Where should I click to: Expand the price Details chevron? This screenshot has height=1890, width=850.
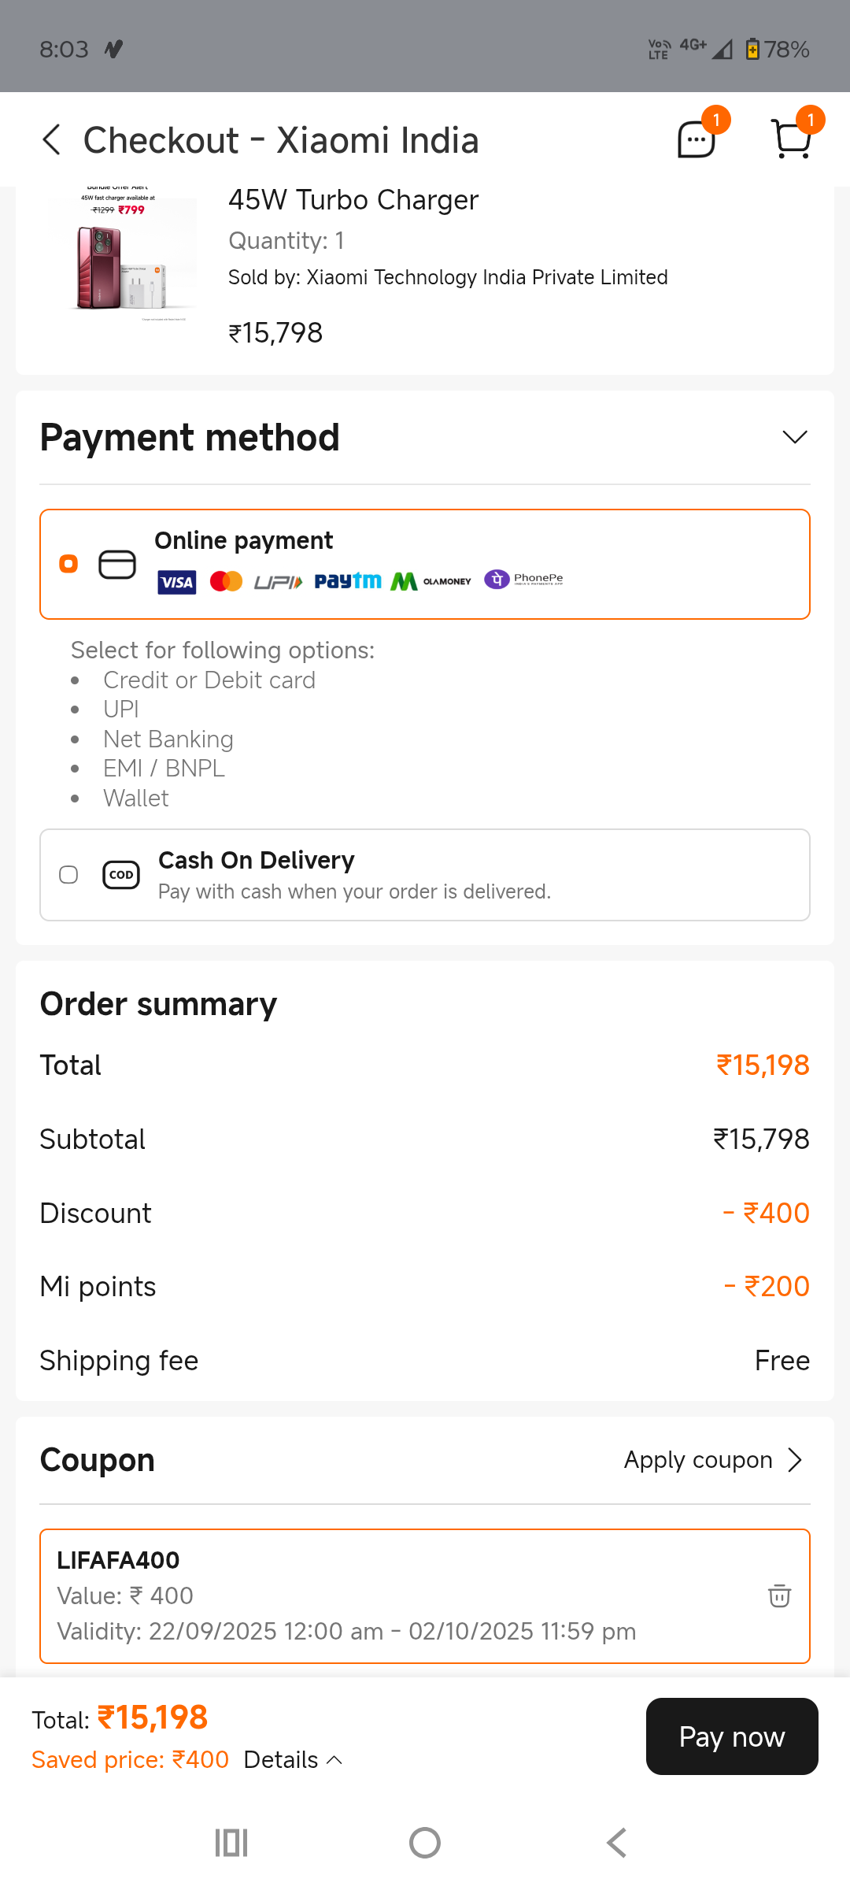pyautogui.click(x=334, y=1760)
